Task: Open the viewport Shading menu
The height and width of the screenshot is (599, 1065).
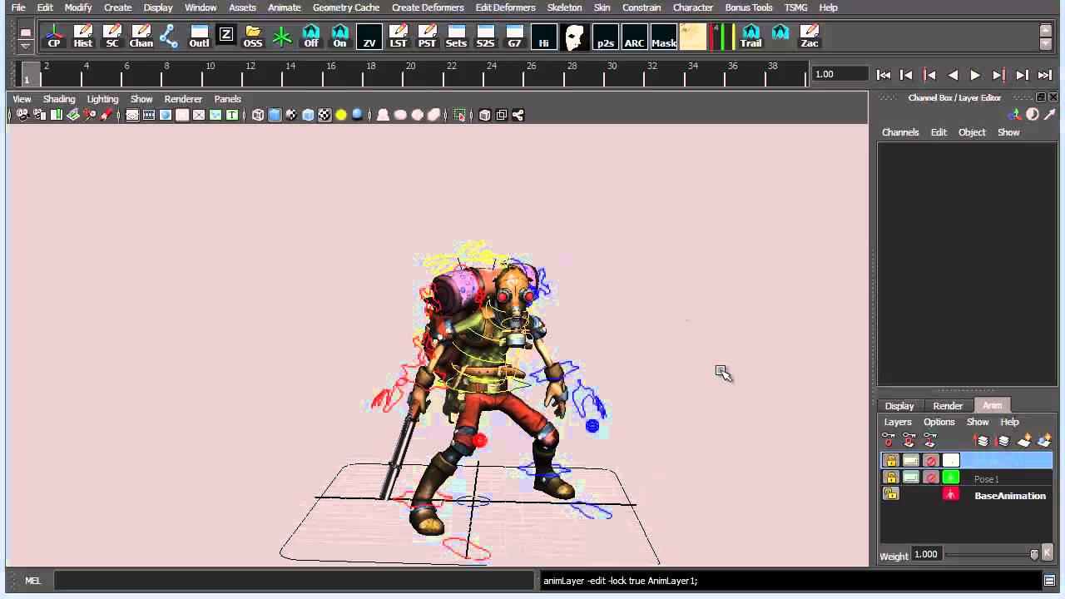Action: pos(59,99)
